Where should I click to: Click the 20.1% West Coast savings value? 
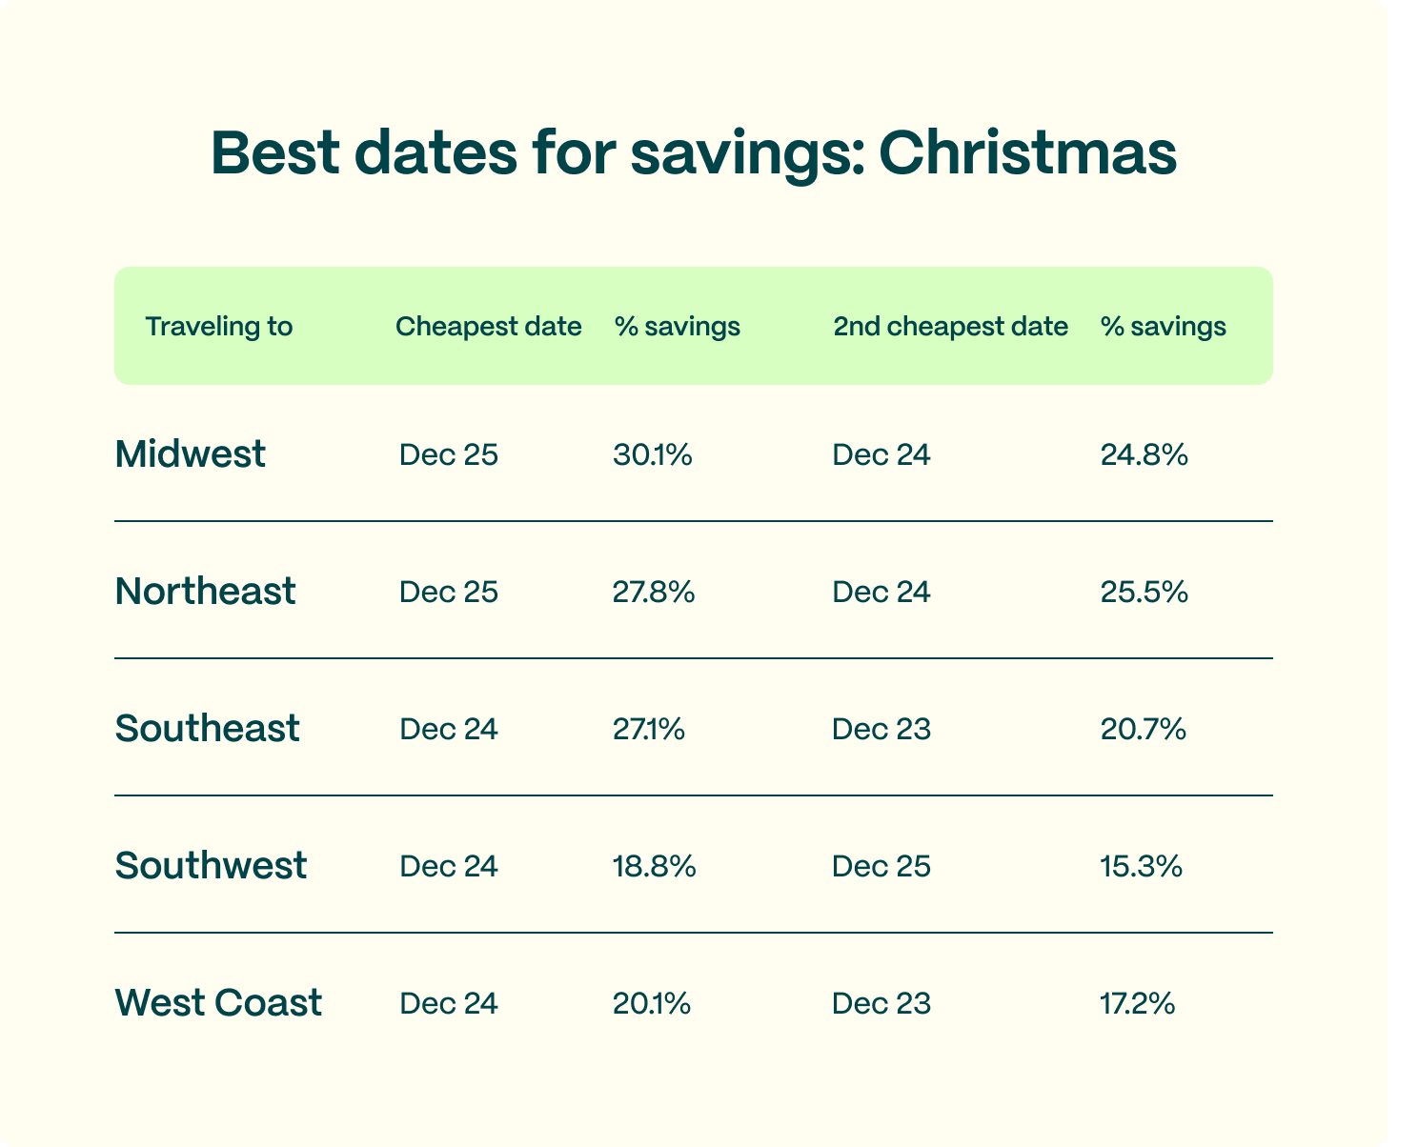click(x=651, y=1004)
